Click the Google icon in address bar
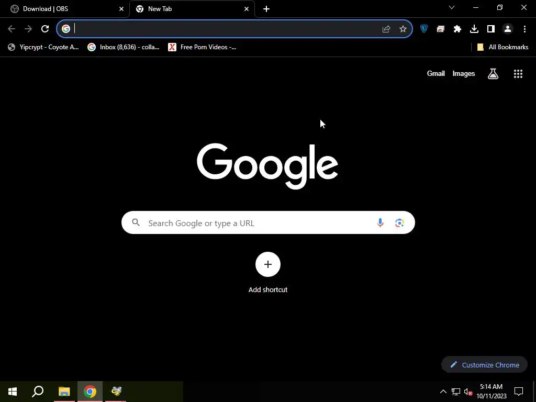This screenshot has height=402, width=536. pos(66,29)
